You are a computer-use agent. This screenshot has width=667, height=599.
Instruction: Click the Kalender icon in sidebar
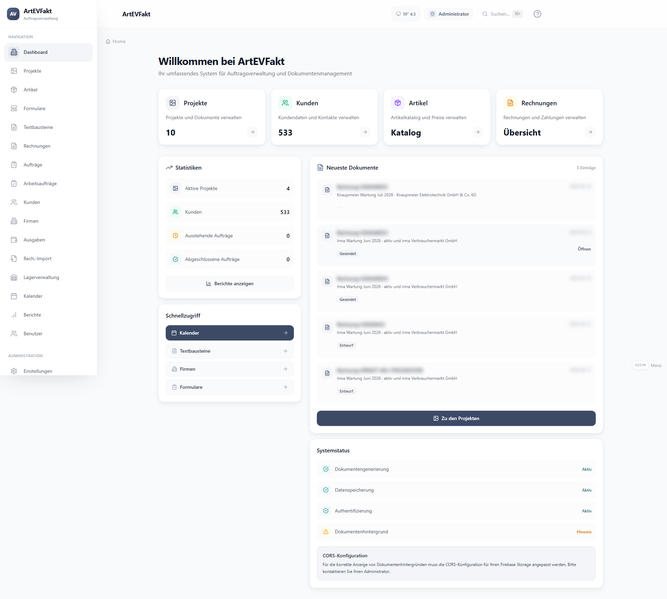click(x=14, y=296)
